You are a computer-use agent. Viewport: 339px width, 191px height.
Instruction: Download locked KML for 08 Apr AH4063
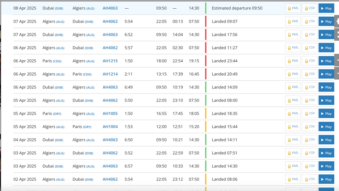point(293,8)
